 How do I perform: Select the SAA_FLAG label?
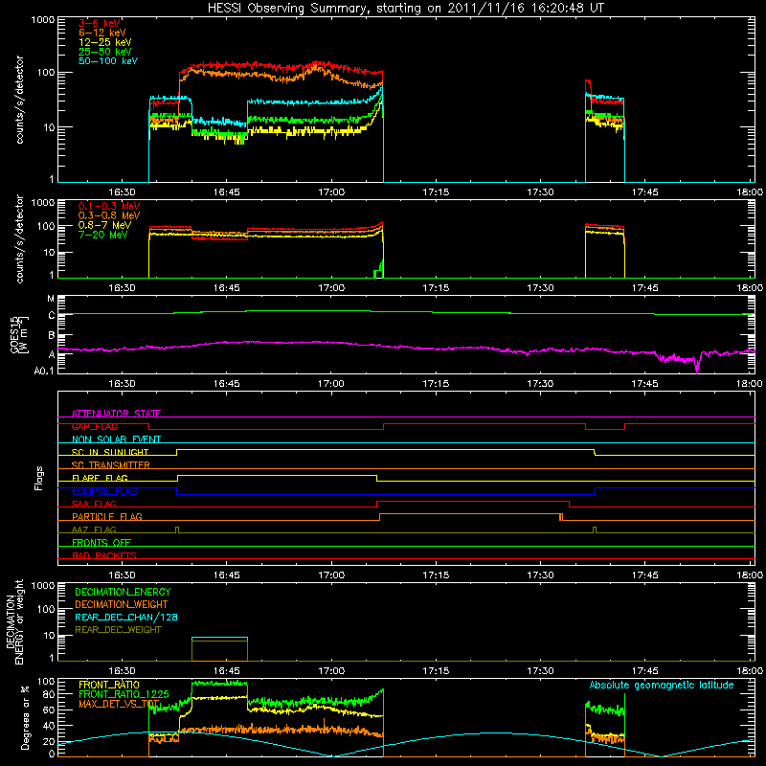[x=94, y=504]
